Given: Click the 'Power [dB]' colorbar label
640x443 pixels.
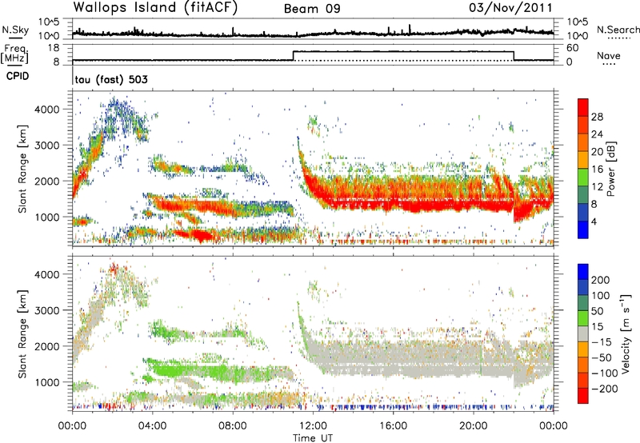Looking at the screenshot, I should [610, 169].
